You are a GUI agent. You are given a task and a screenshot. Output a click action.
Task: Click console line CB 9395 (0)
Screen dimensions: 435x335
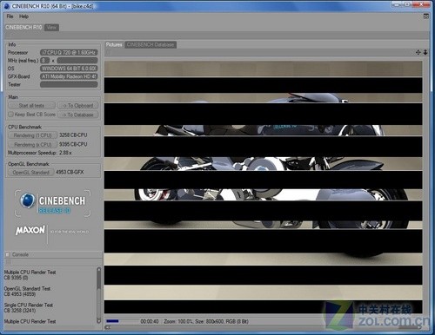(x=16, y=278)
